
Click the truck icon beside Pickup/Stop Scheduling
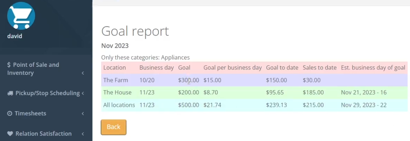(10, 93)
